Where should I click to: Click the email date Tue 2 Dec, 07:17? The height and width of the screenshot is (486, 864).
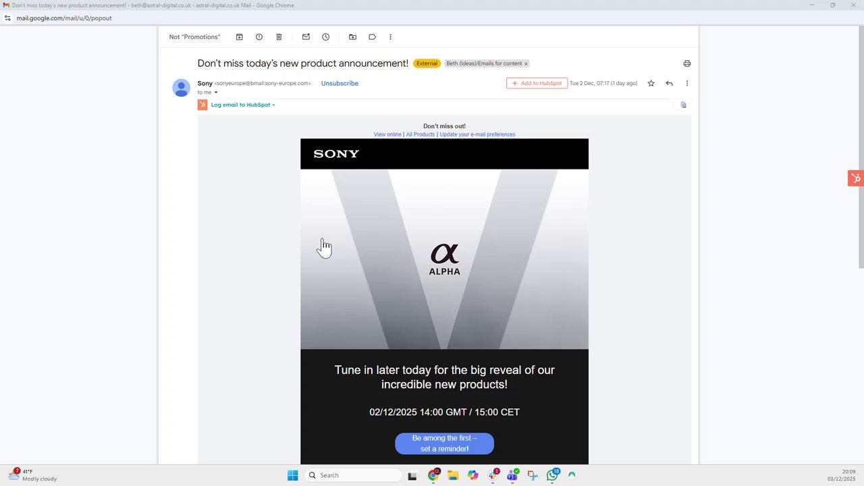click(x=603, y=84)
